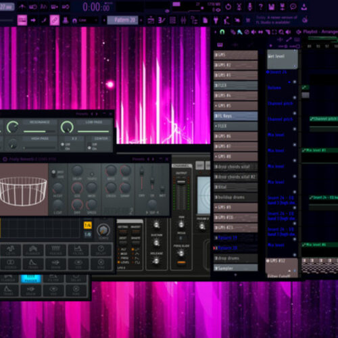Click the arrow right of Pattern 20
The height and width of the screenshot is (338, 338).
click(141, 20)
